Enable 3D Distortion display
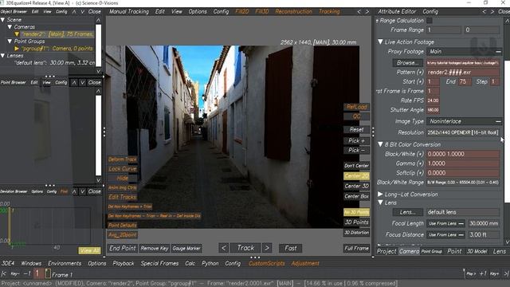This screenshot has width=510, height=287. point(356,232)
